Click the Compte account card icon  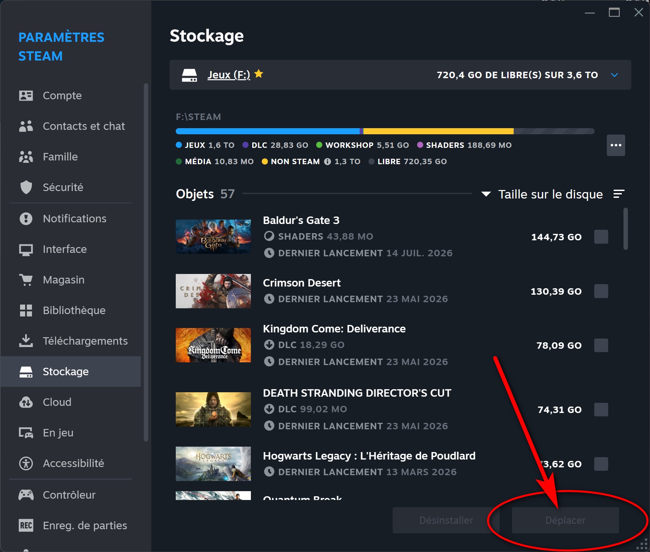point(26,96)
